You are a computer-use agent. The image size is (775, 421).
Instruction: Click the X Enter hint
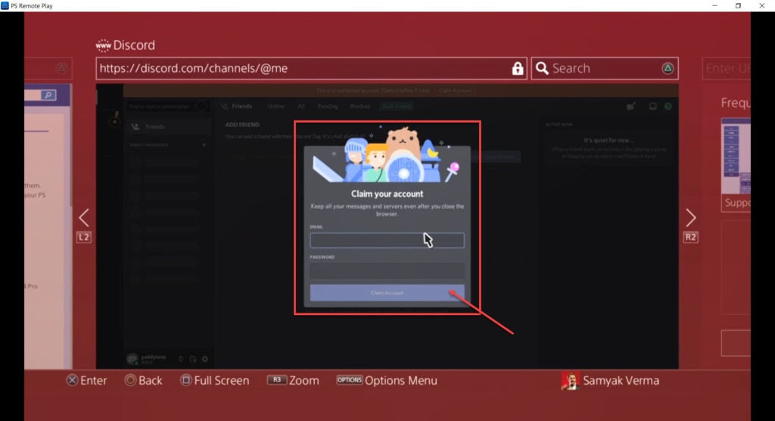[86, 380]
